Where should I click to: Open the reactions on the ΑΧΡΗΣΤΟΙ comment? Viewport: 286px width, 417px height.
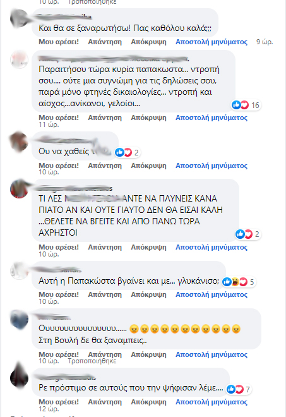pyautogui.click(x=247, y=234)
